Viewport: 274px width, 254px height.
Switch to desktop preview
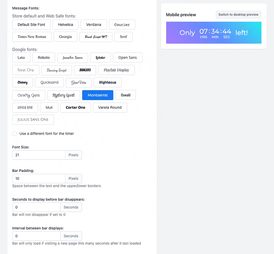(x=238, y=15)
